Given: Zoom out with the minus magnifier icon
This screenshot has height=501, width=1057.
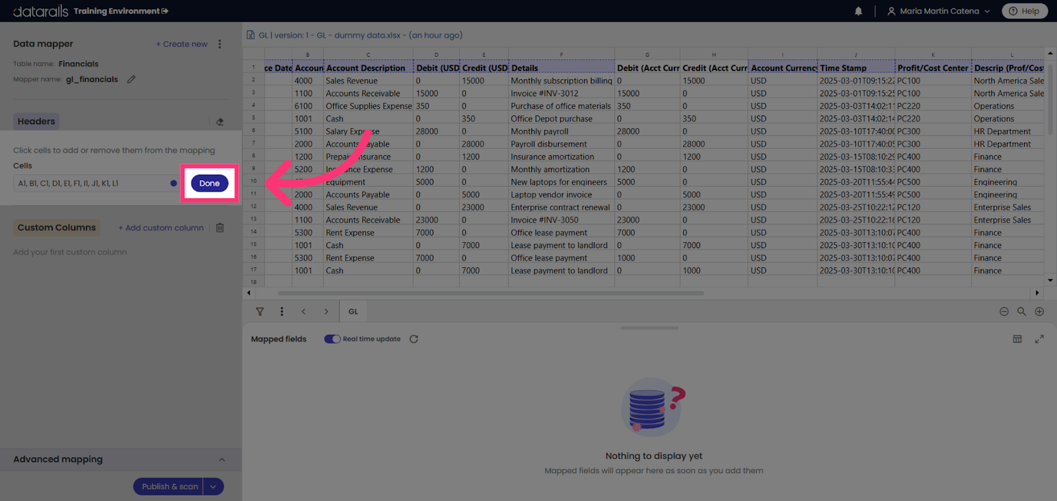Looking at the screenshot, I should point(1003,312).
